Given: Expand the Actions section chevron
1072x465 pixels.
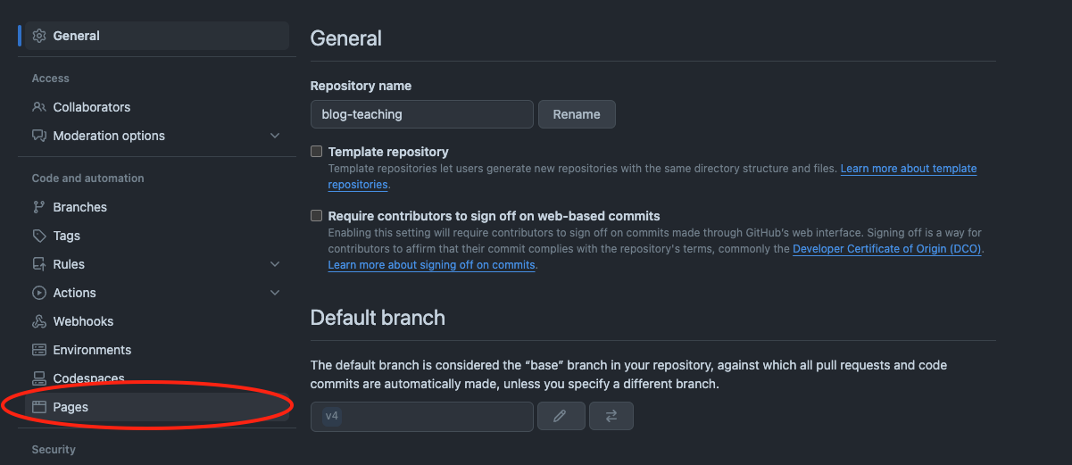Looking at the screenshot, I should coord(275,293).
